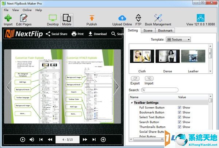
Task: Click the Name column header
Action: [x=153, y=97]
